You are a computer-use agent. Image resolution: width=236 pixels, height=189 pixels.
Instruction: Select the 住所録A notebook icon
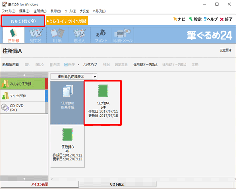[103, 91]
